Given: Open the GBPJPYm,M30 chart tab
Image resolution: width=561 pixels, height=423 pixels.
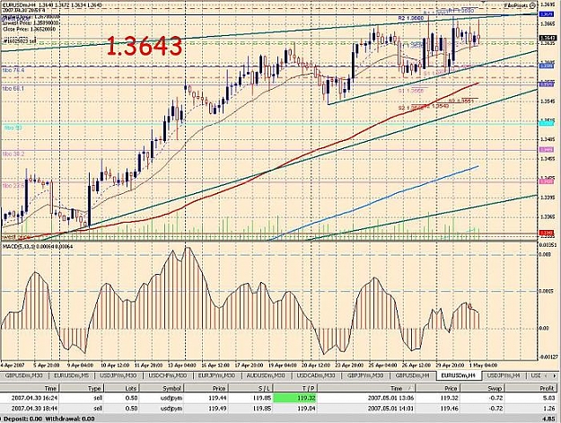Looking at the screenshot, I should [x=364, y=375].
